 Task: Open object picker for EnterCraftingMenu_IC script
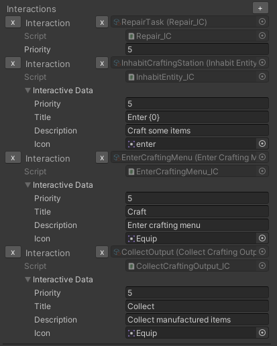[x=262, y=171]
